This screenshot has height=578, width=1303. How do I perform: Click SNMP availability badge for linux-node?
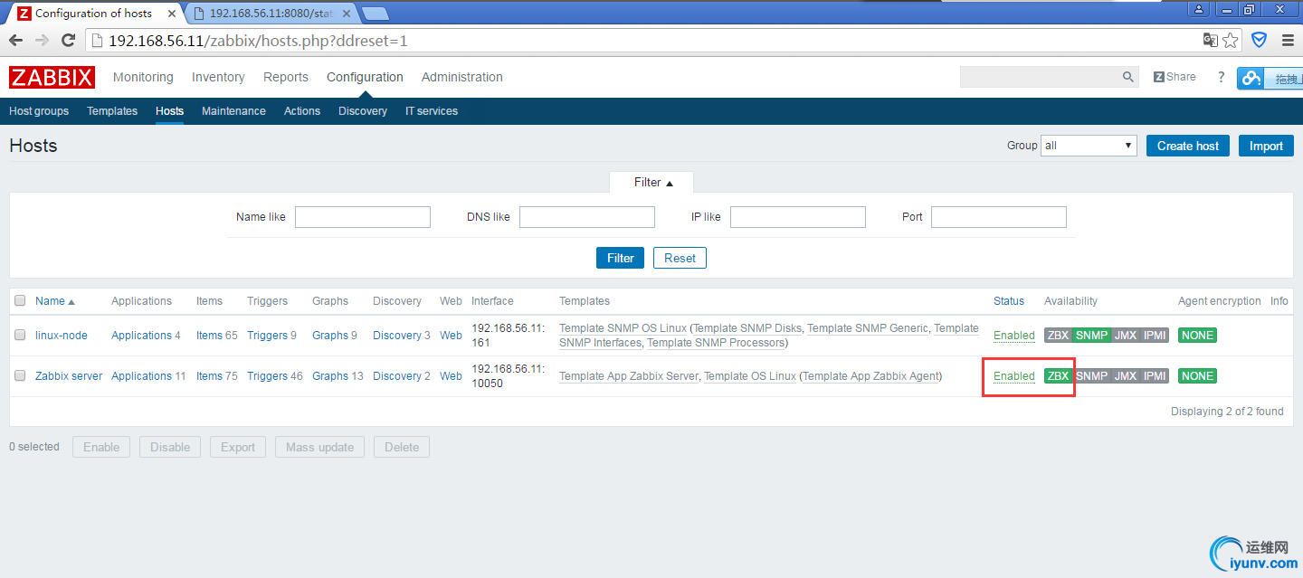pyautogui.click(x=1092, y=336)
